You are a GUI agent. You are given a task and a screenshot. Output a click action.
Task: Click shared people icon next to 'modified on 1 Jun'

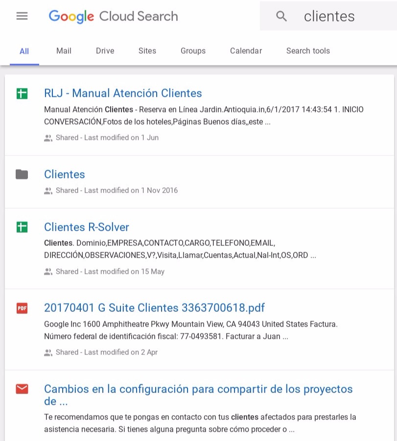tap(48, 138)
